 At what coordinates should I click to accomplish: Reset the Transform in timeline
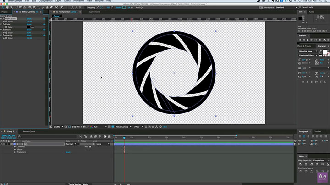coord(68,152)
